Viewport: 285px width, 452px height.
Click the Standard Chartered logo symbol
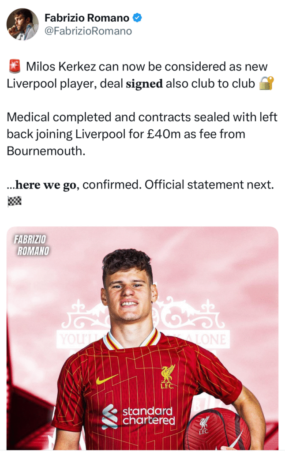pos(110,417)
